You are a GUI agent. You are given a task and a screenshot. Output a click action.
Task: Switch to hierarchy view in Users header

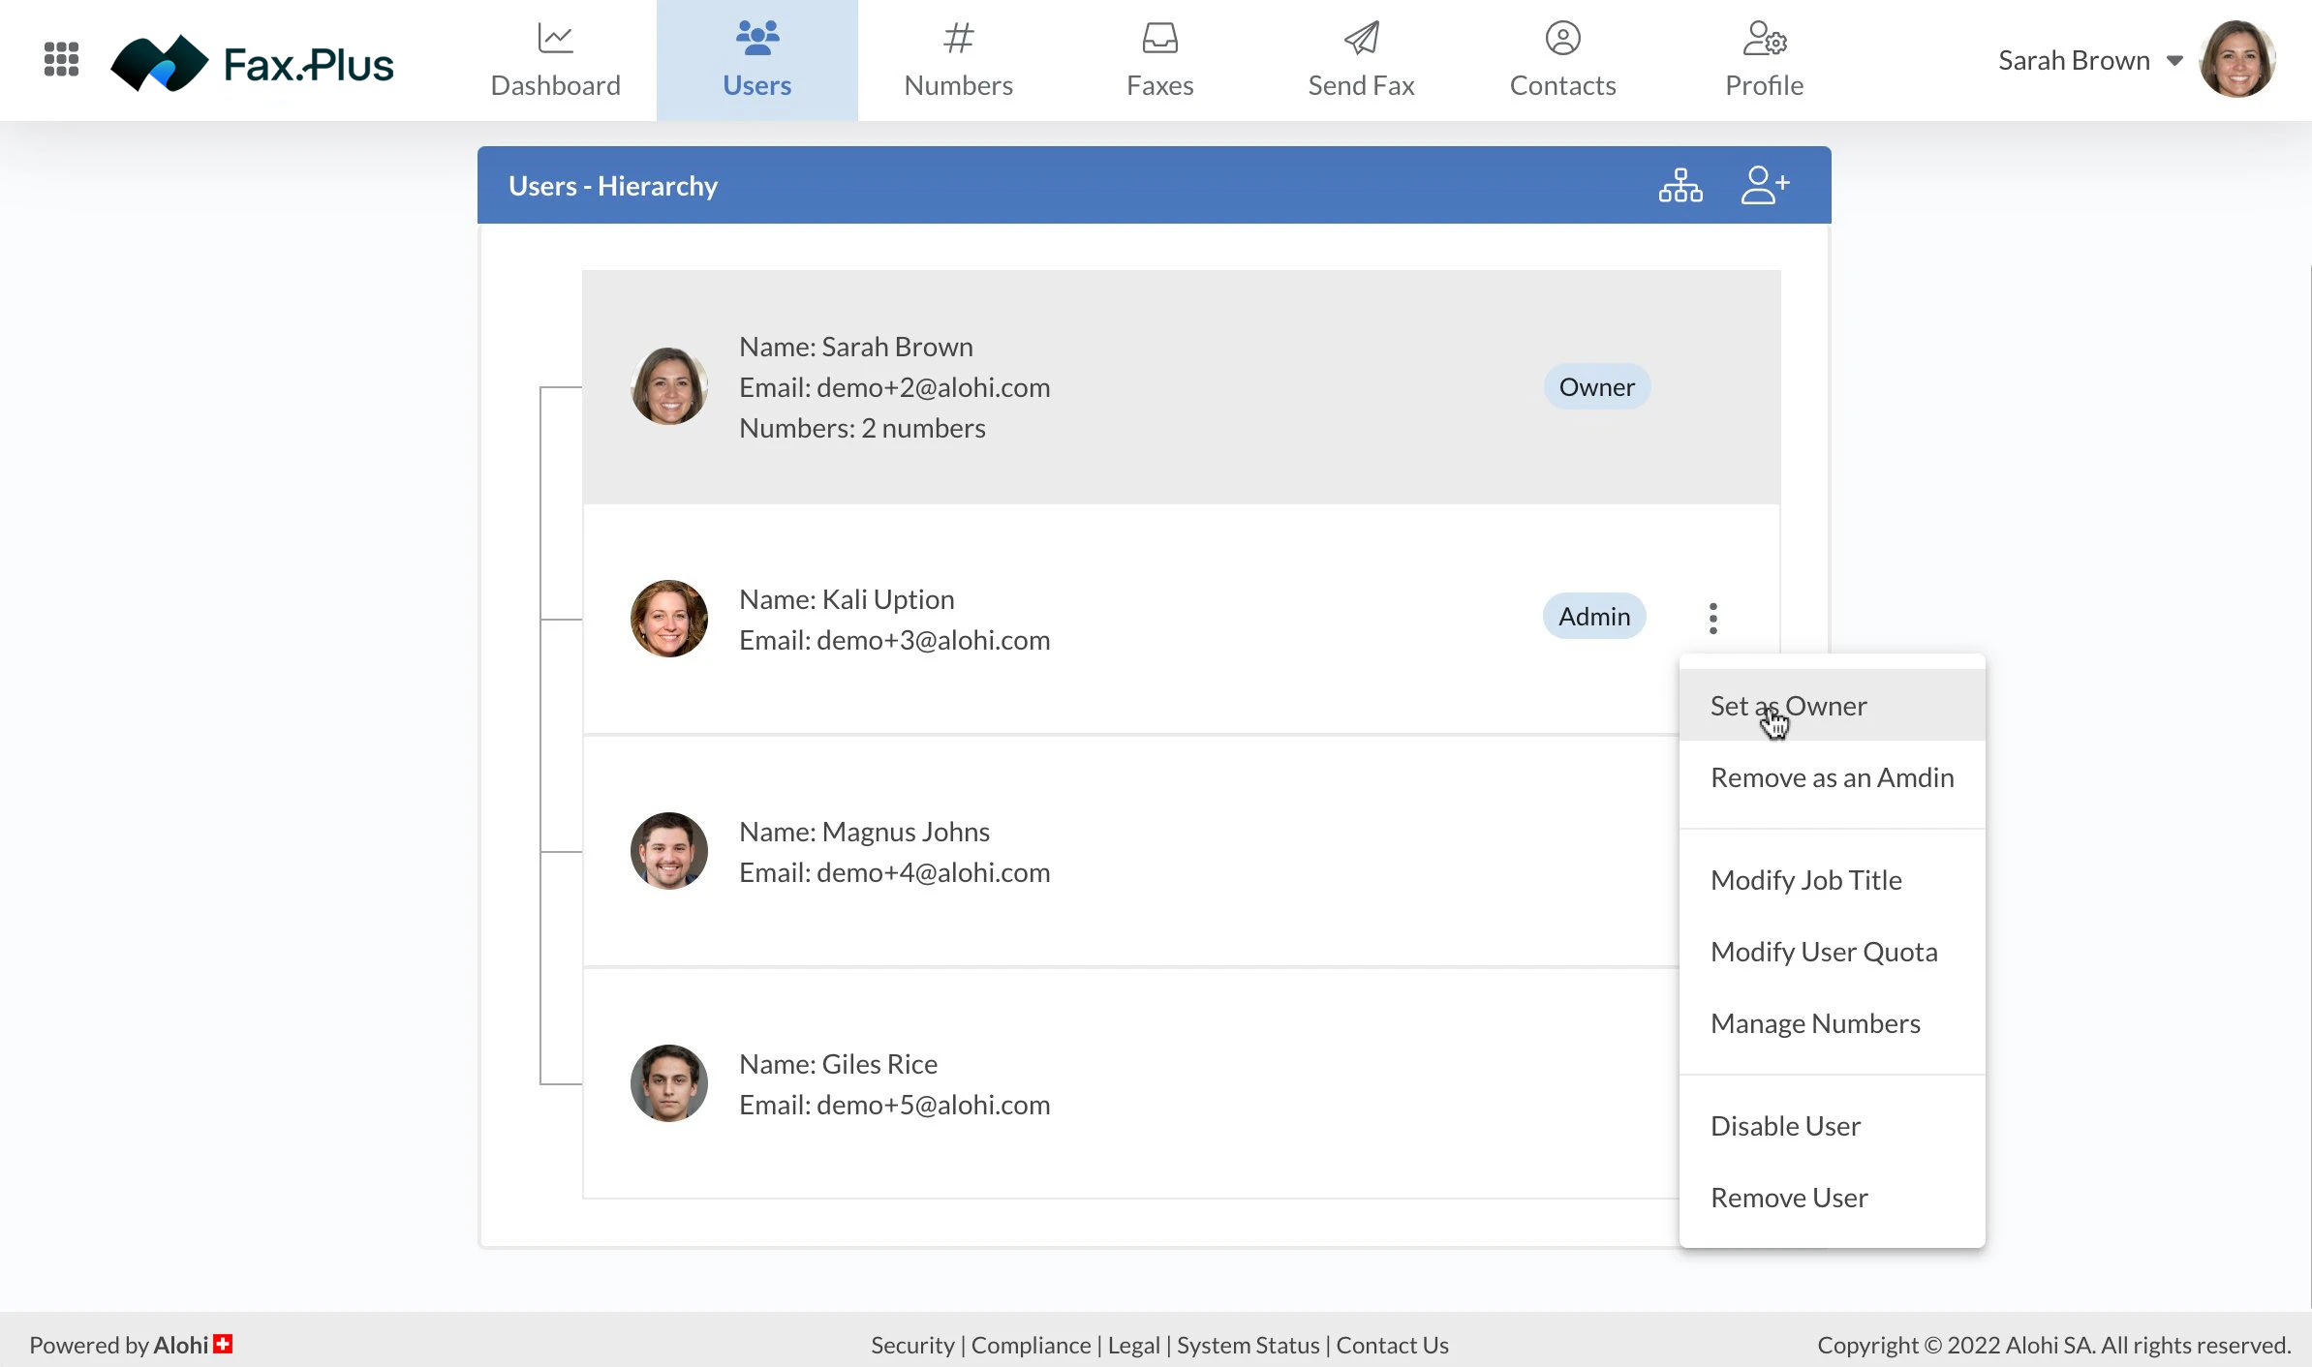coord(1680,185)
